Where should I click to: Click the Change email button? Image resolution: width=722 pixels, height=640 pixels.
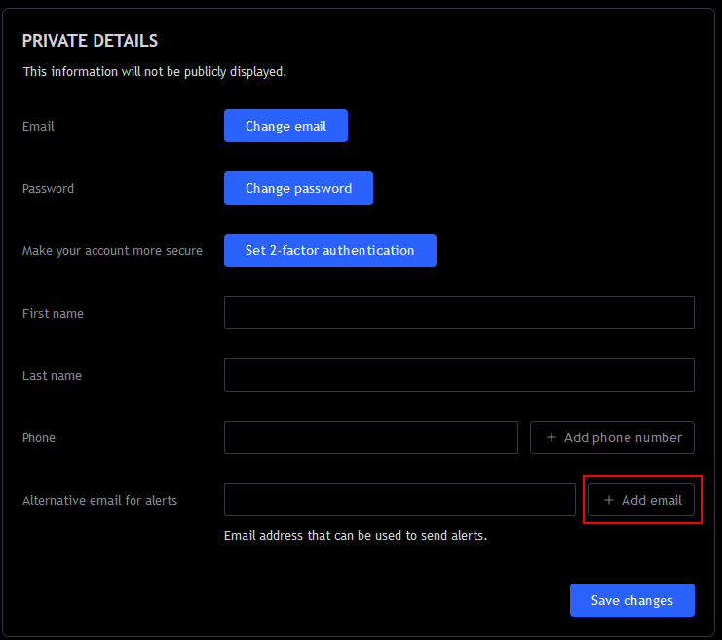tap(285, 126)
